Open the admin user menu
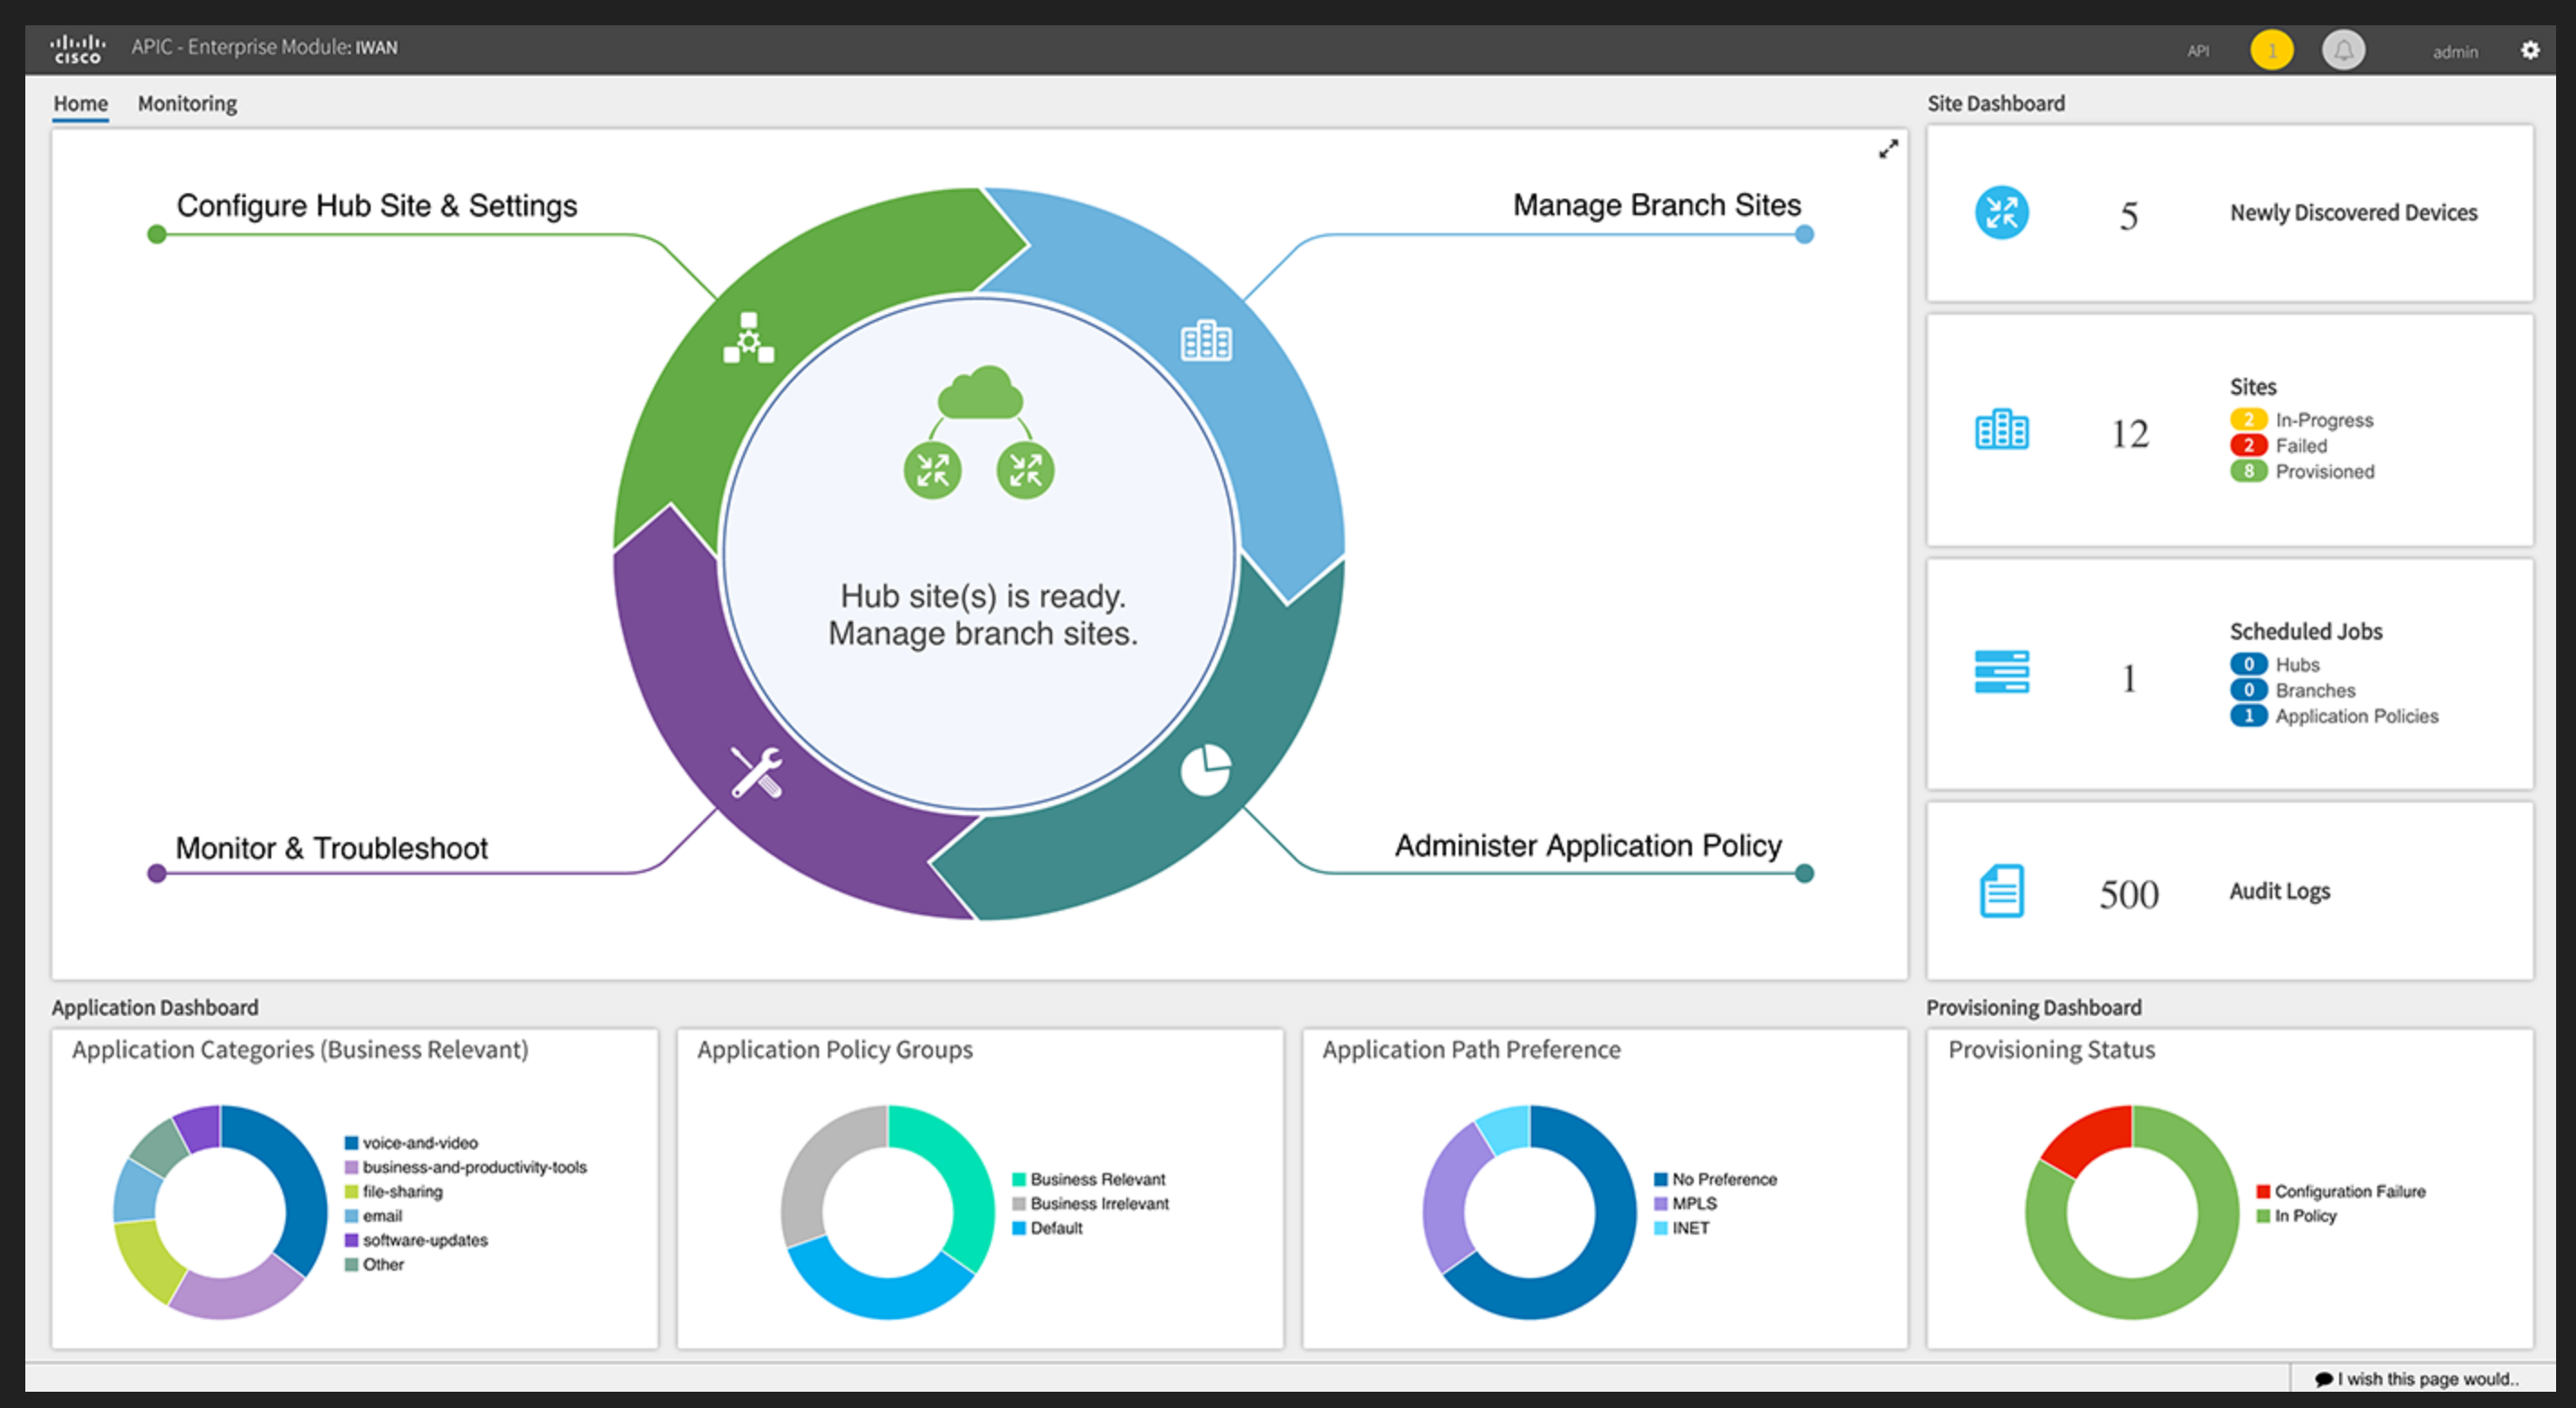2576x1408 pixels. (2454, 52)
